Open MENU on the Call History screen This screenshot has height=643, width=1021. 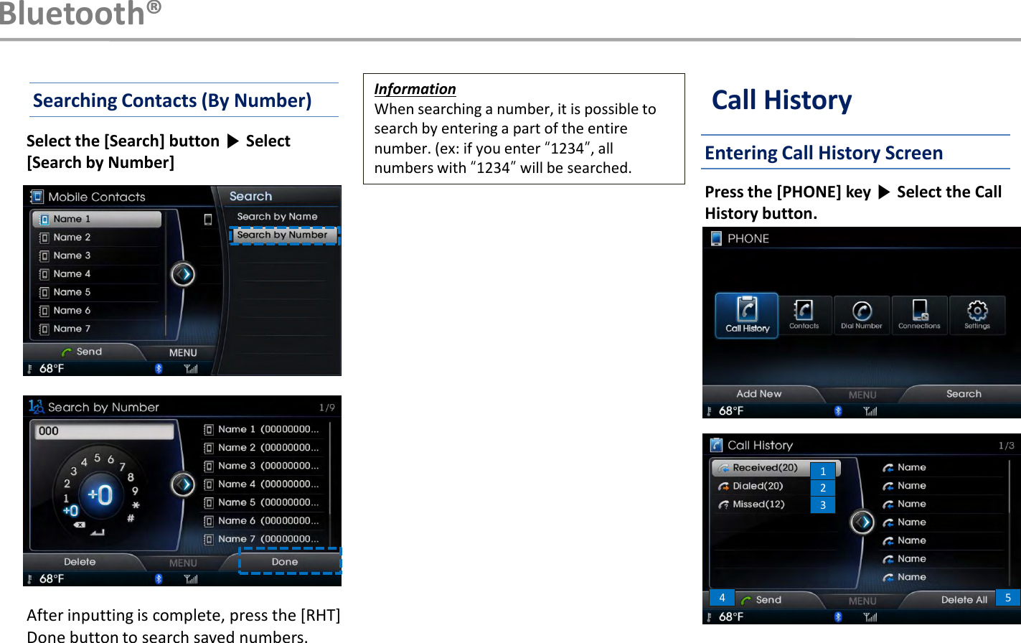pyautogui.click(x=862, y=601)
